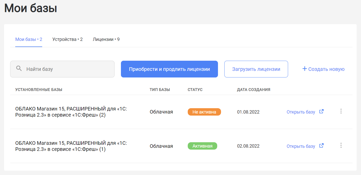Click the magnifier icon in the search field

point(19,69)
